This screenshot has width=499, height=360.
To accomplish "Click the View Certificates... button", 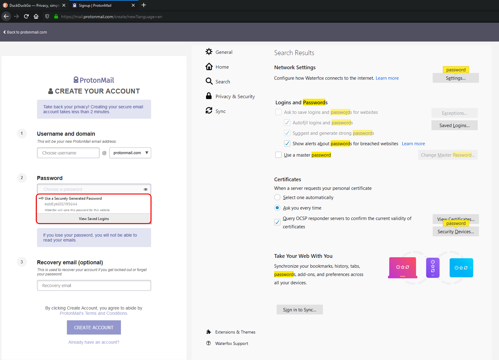I will [456, 219].
